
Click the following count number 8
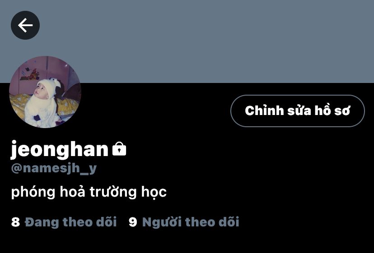[x=15, y=222]
